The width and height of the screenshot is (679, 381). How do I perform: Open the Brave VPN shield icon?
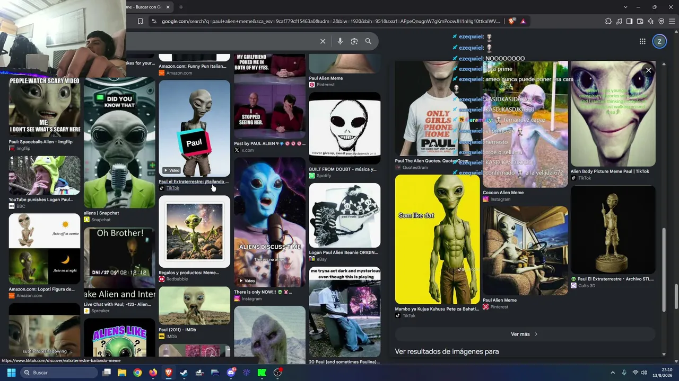tap(661, 21)
